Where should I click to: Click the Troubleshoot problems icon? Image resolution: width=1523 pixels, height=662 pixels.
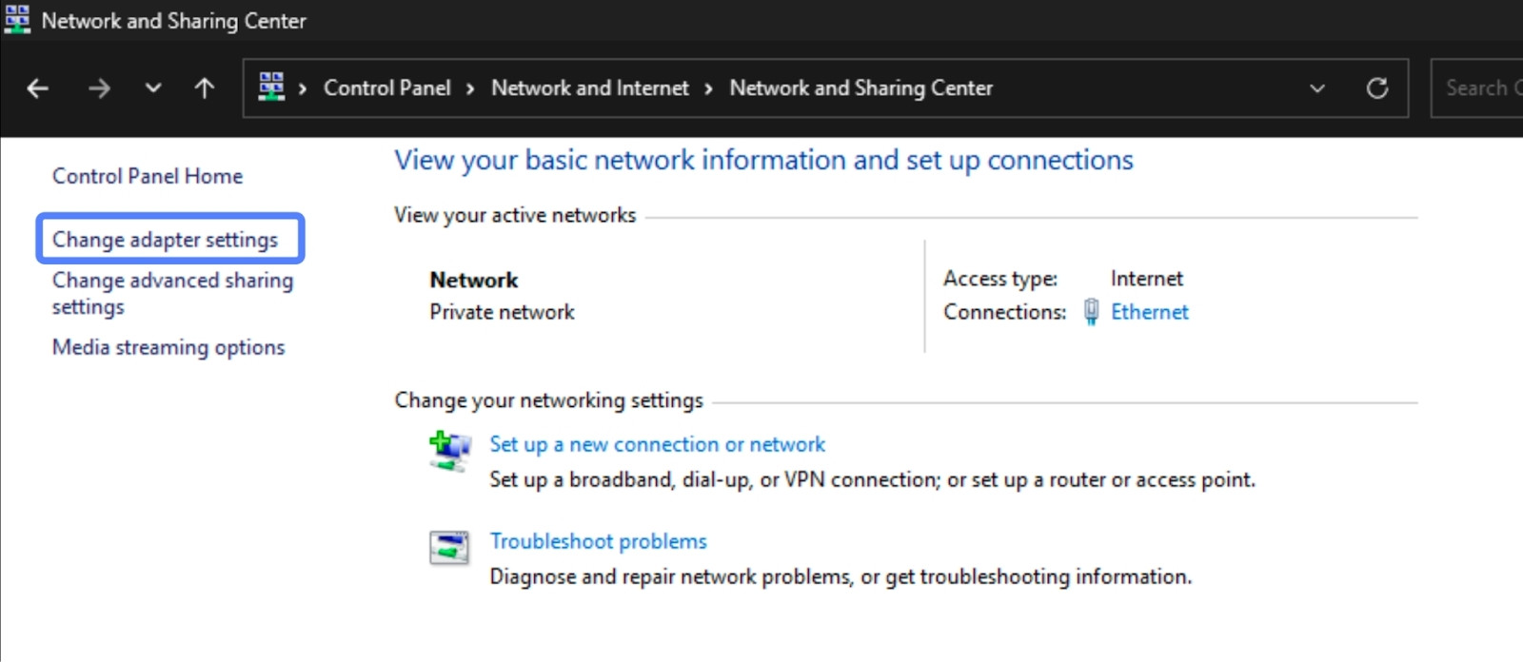449,547
